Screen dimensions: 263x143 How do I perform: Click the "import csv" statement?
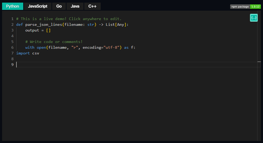point(28,53)
